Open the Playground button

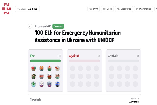pyautogui.click(x=144, y=9)
